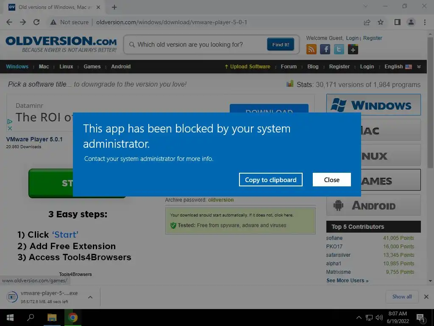Screen dimensions: 434x326
Task: Click the Register link beside Welcome Guest
Action: pos(373,38)
